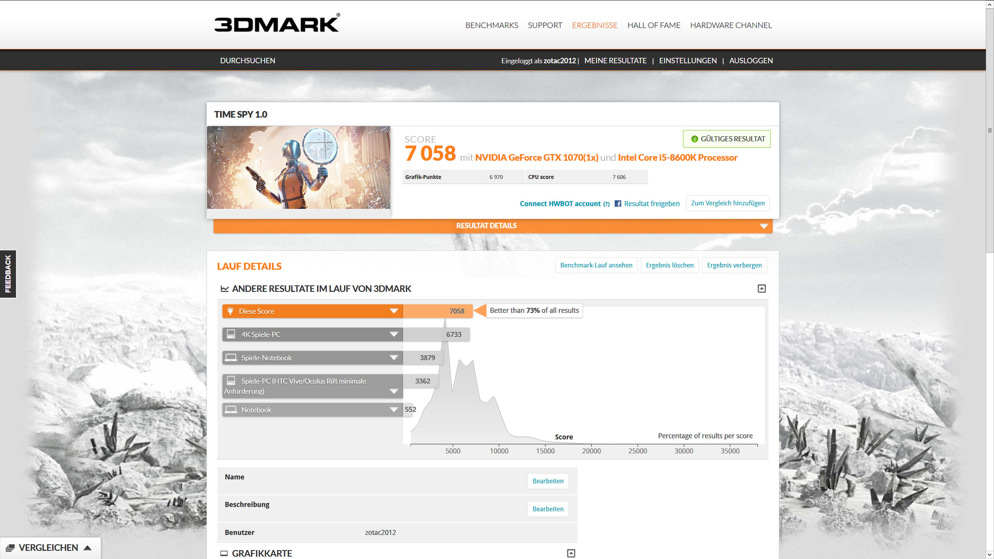Go to the Ergebnisse page
Image resolution: width=994 pixels, height=559 pixels.
pyautogui.click(x=594, y=25)
